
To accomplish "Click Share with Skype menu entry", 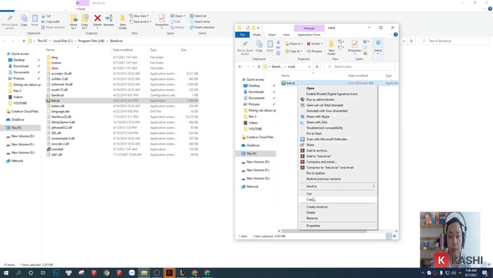I will [x=318, y=116].
